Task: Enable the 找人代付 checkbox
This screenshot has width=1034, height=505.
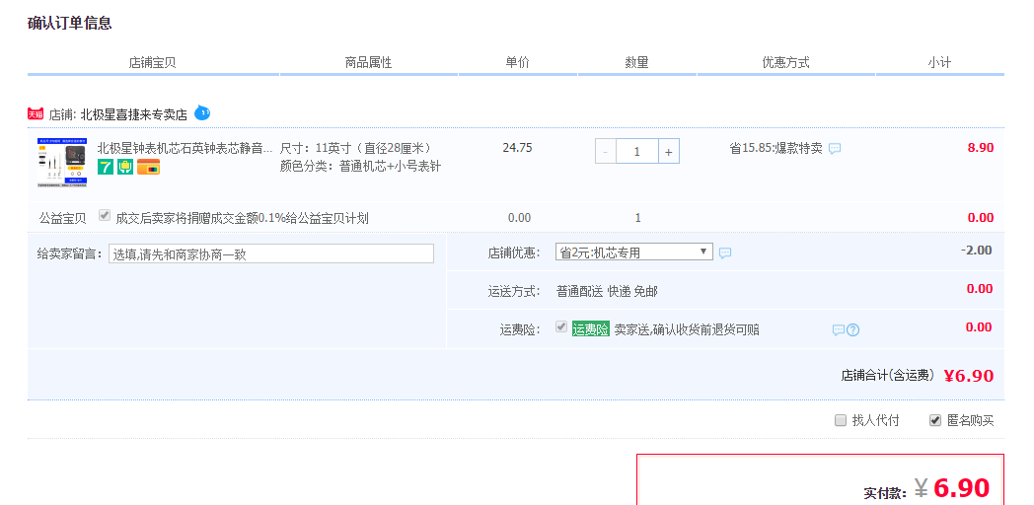Action: (x=841, y=420)
